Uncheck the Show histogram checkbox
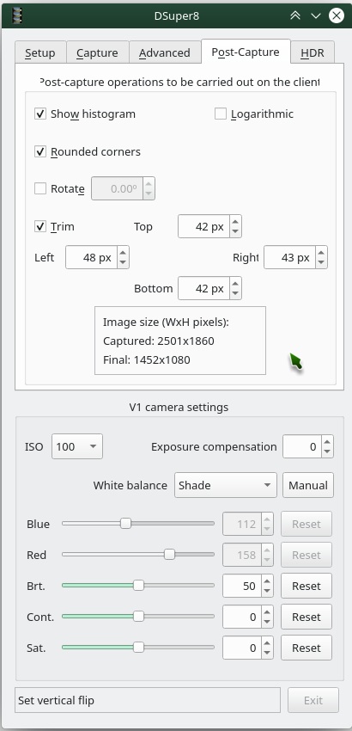 pyautogui.click(x=40, y=114)
